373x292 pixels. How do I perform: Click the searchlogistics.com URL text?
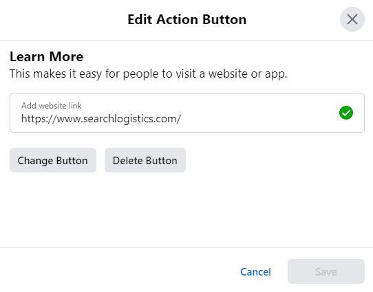click(x=101, y=119)
